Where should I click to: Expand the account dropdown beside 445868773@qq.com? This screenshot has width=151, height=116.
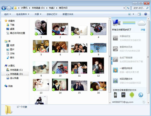tap(144, 102)
